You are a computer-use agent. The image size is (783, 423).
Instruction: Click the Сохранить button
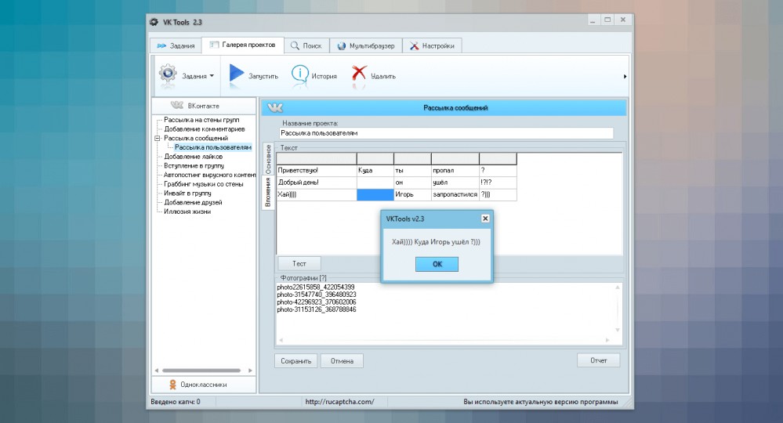[x=295, y=360]
